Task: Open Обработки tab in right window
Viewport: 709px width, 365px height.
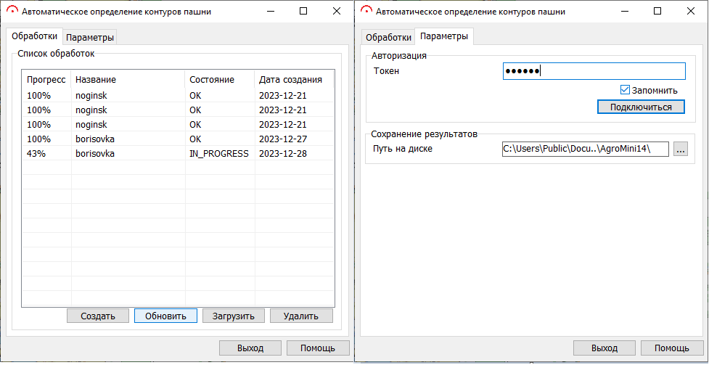Action: 387,37
